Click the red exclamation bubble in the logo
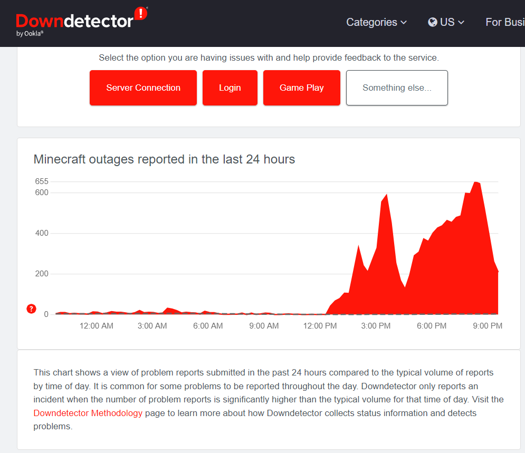The height and width of the screenshot is (453, 525). [x=141, y=14]
